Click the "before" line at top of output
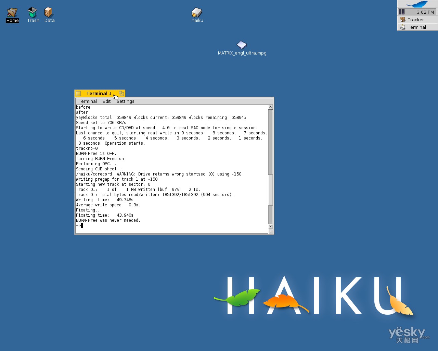Image resolution: width=438 pixels, height=351 pixels. pyautogui.click(x=83, y=107)
